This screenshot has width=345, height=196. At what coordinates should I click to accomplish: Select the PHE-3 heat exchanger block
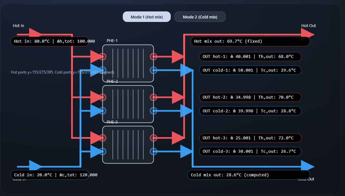pyautogui.click(x=128, y=145)
